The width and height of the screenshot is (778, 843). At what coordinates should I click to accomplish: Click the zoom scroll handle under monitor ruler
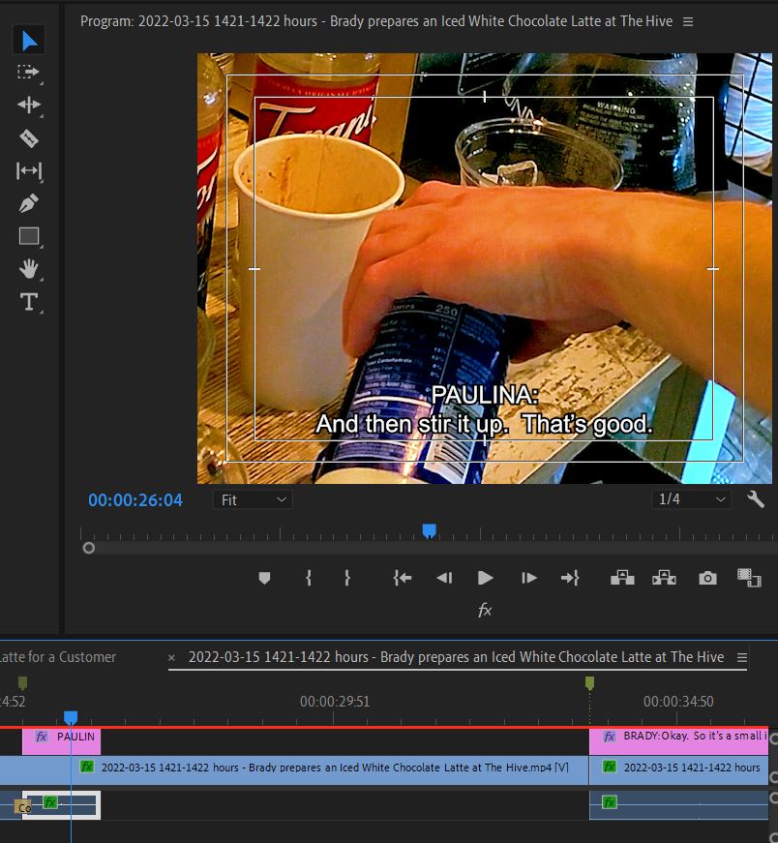(89, 549)
